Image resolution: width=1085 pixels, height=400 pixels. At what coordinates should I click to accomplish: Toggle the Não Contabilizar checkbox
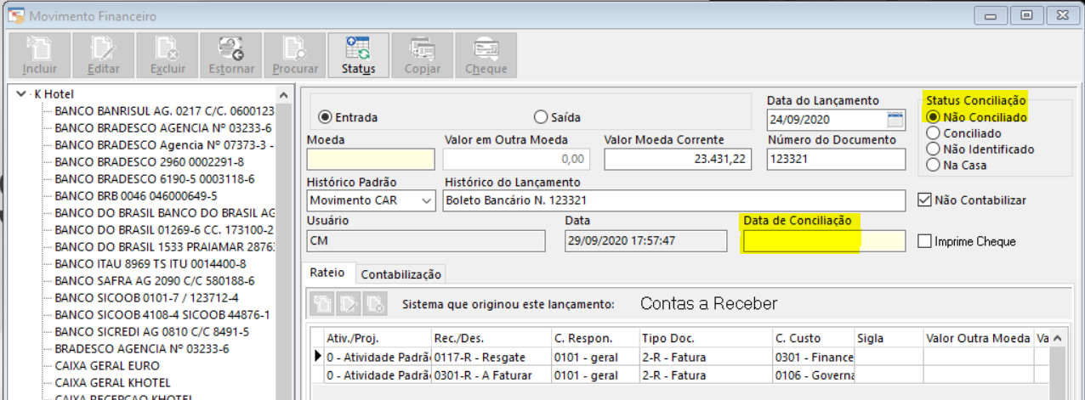926,200
